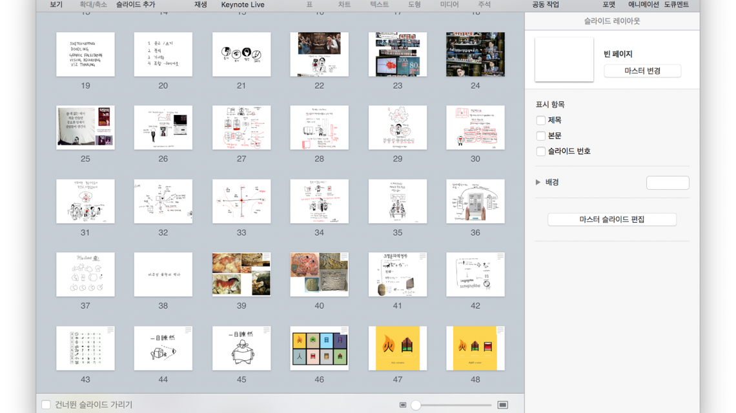The height and width of the screenshot is (413, 736).
Task: Check the 슬라이드 번호 checkbox
Action: [x=541, y=151]
